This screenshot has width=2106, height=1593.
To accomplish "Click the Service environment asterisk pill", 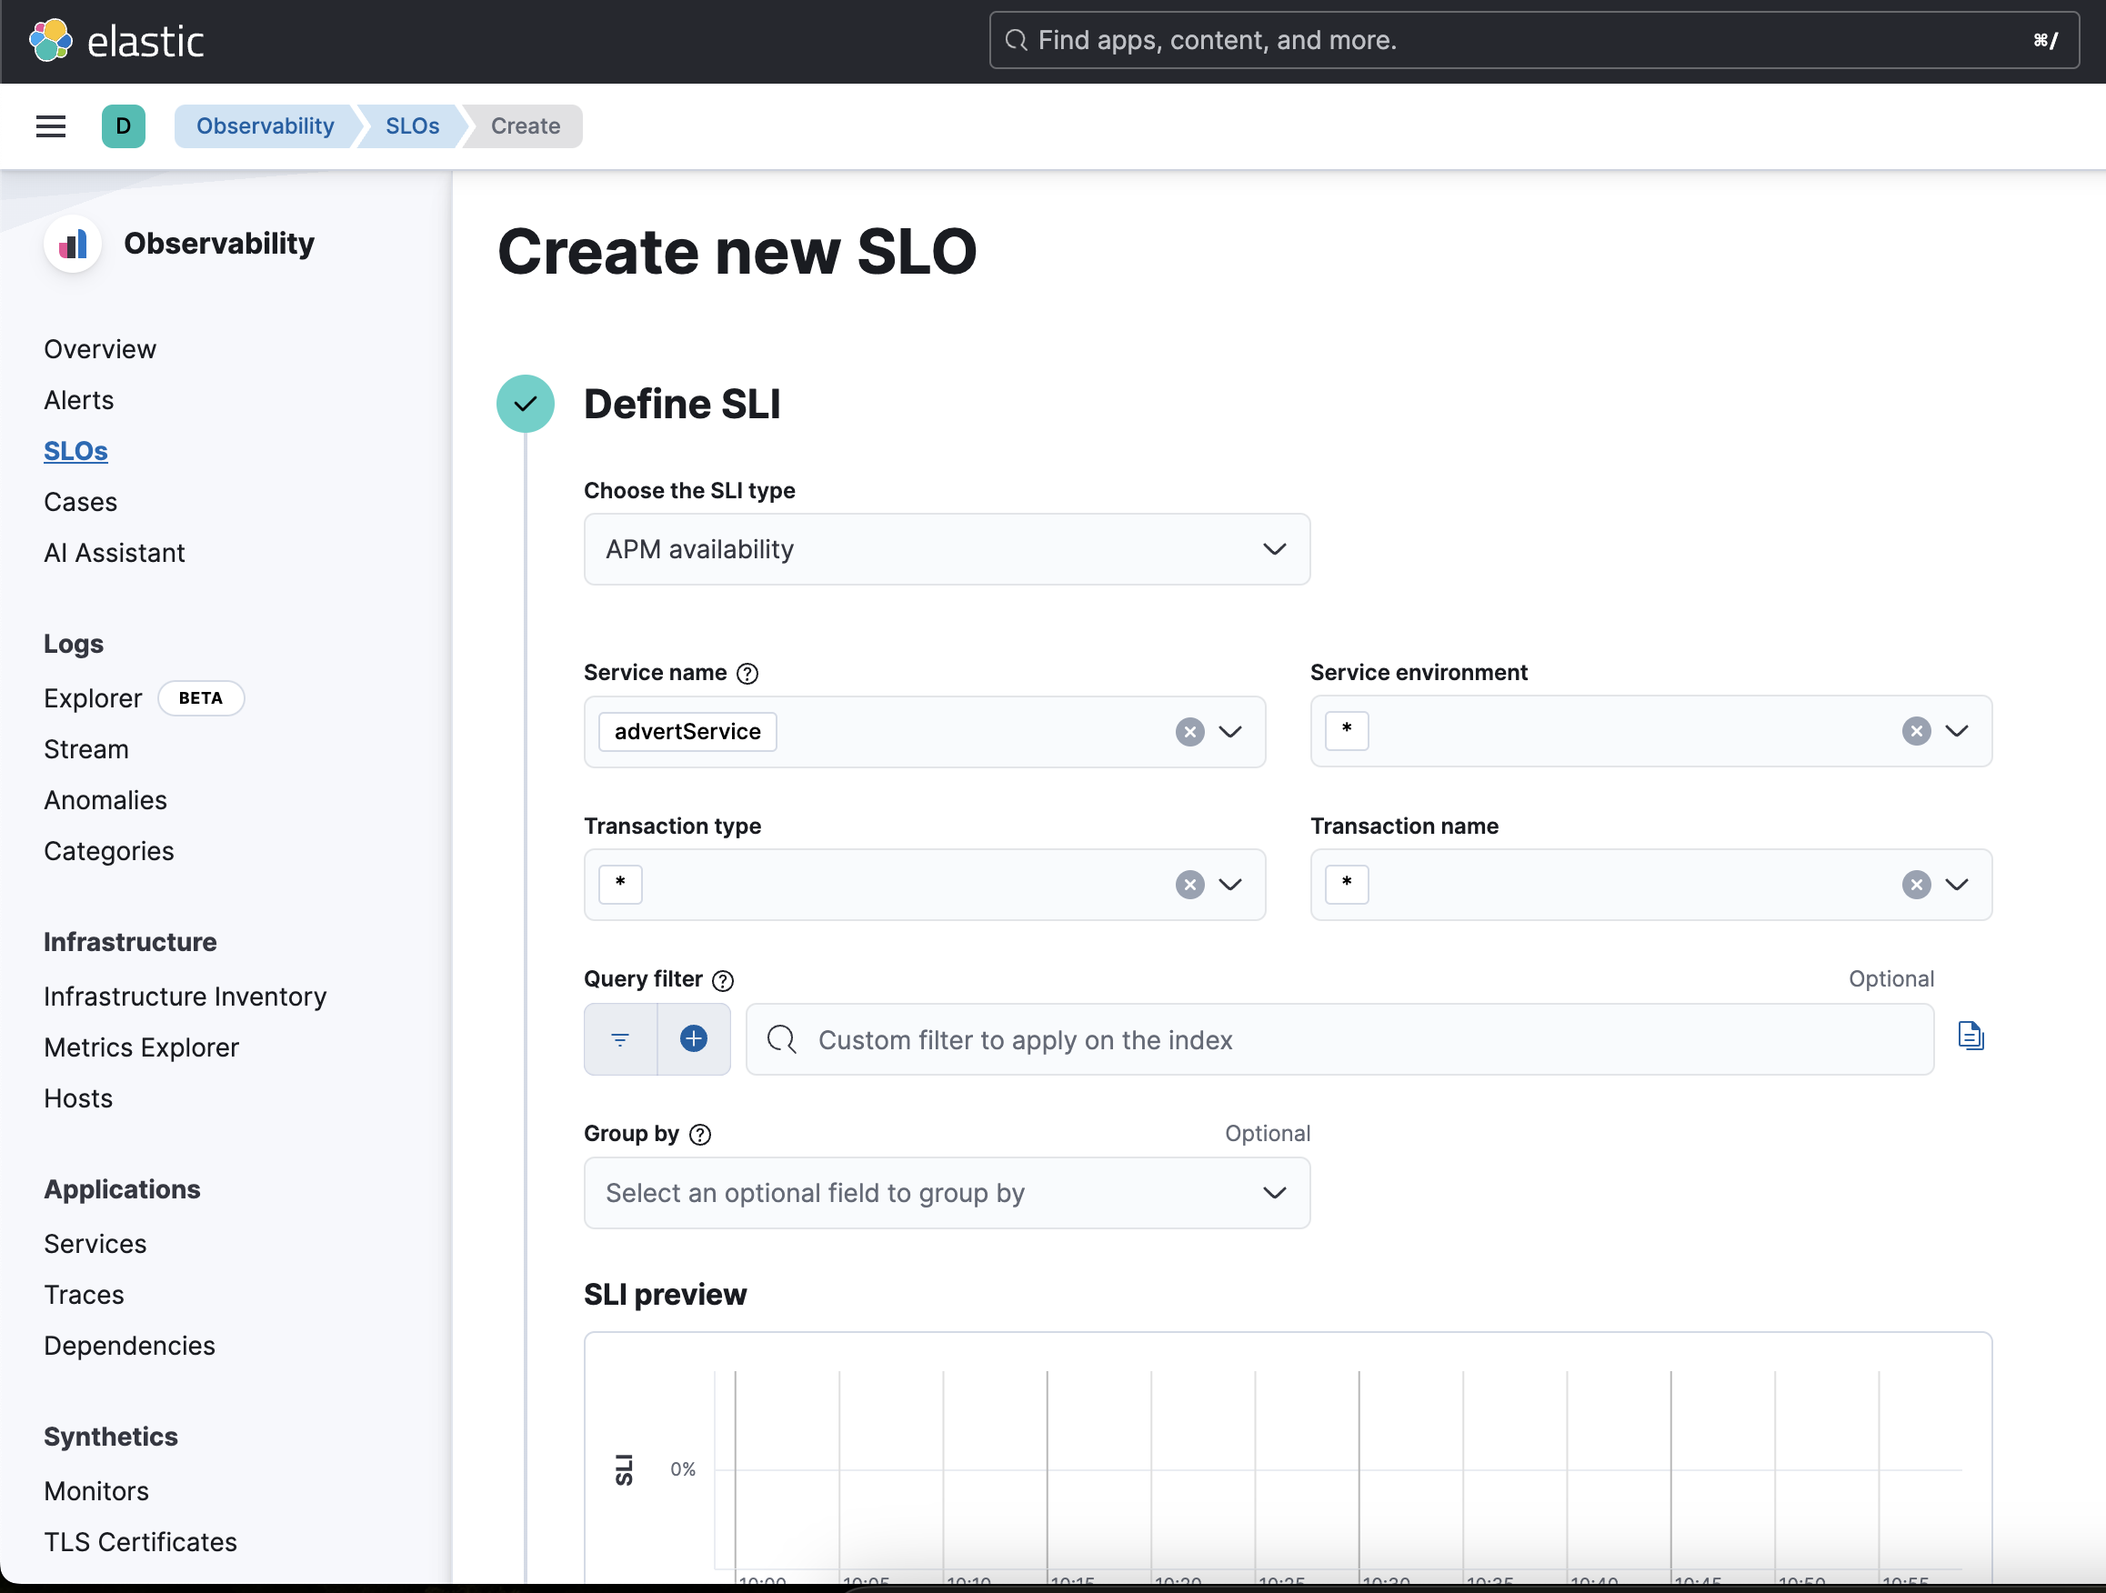I will point(1346,730).
